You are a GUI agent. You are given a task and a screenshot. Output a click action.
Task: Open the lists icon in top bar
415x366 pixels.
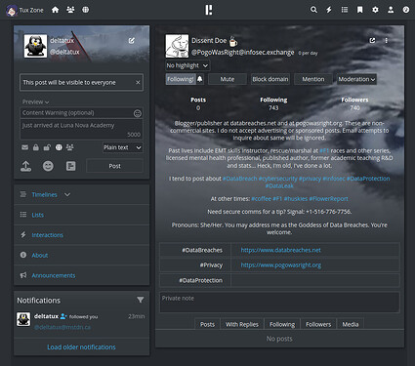click(345, 10)
